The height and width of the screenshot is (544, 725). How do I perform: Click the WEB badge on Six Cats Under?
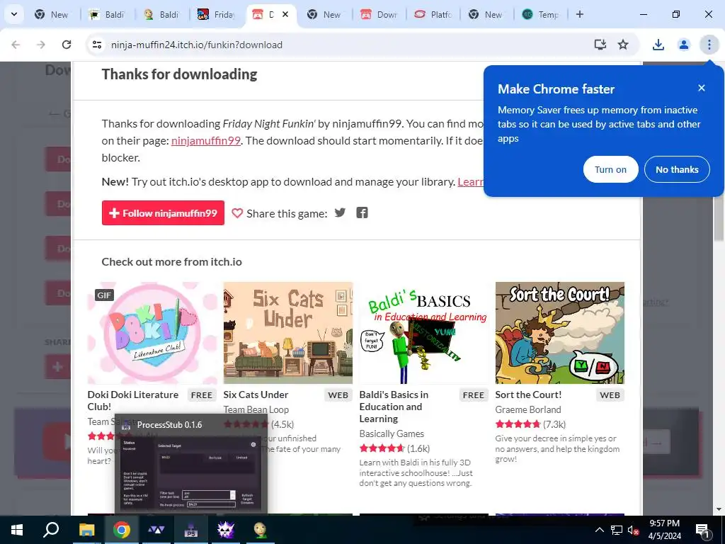338,395
